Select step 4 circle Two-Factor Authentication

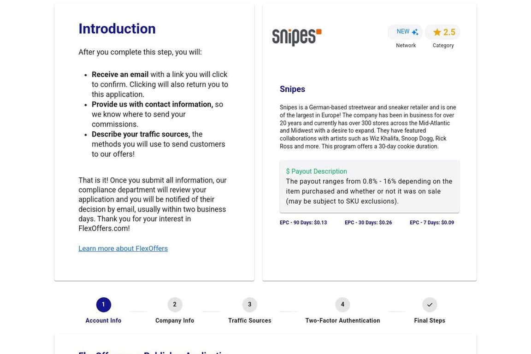coord(342,305)
